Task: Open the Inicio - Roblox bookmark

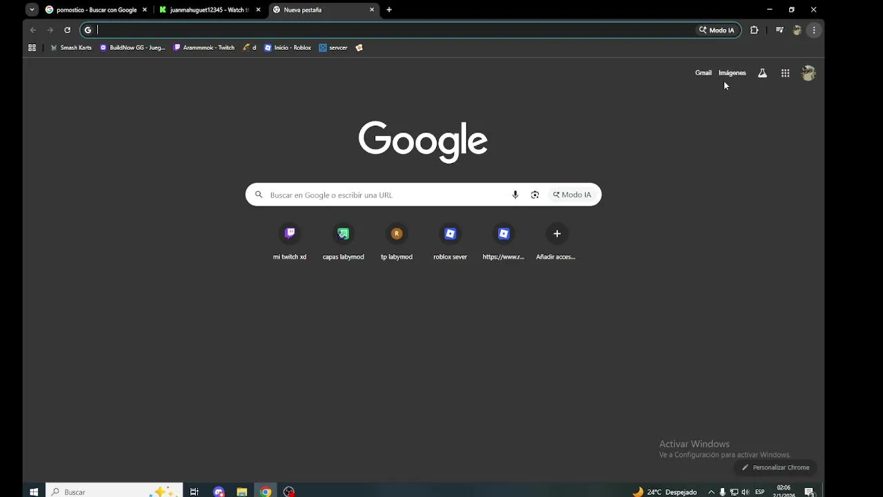Action: (288, 48)
